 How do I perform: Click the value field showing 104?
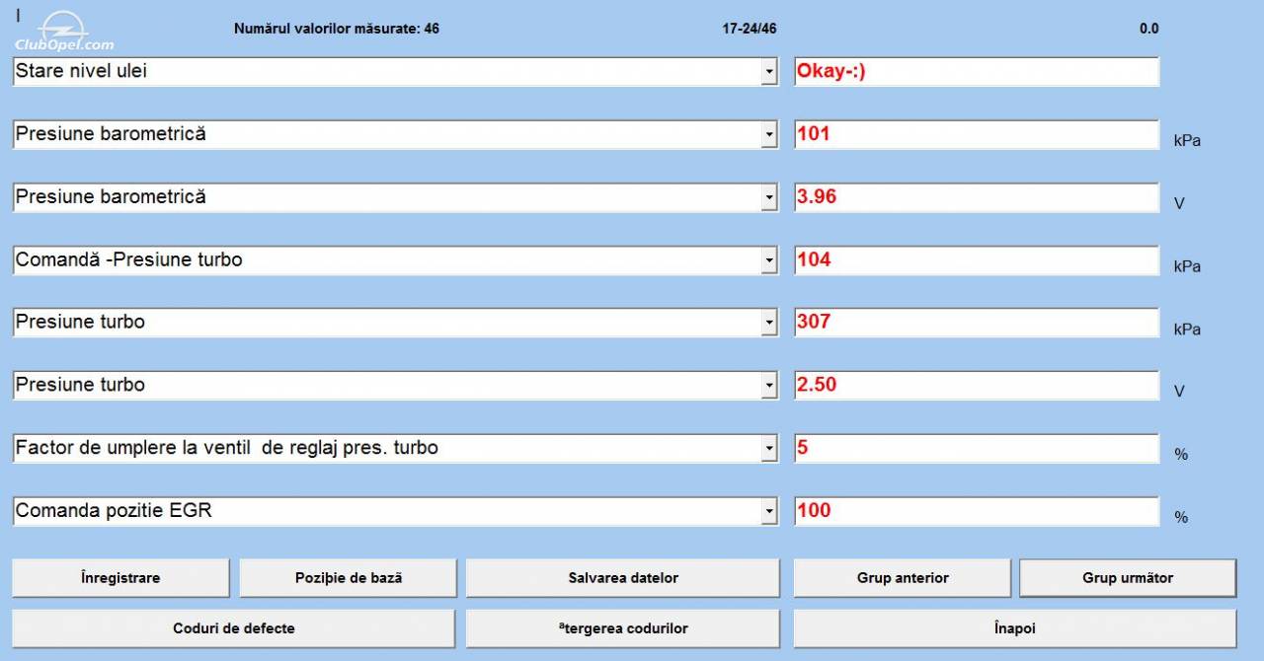(x=977, y=261)
